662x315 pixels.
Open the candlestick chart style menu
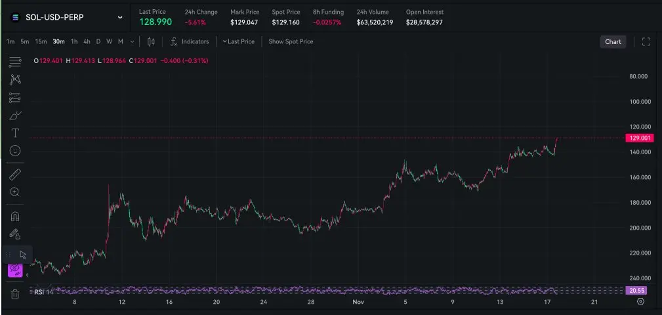click(151, 41)
